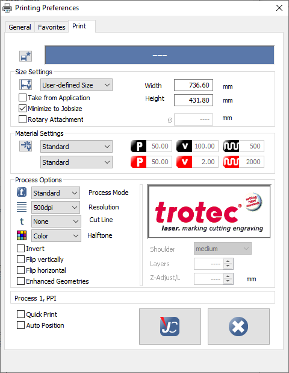Click the Resolution lines icon
The width and height of the screenshot is (289, 373).
pos(22,207)
